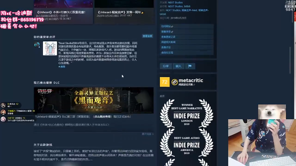
Task: Click the thumbs-up 推荐 label under the review
Action: (62, 67)
